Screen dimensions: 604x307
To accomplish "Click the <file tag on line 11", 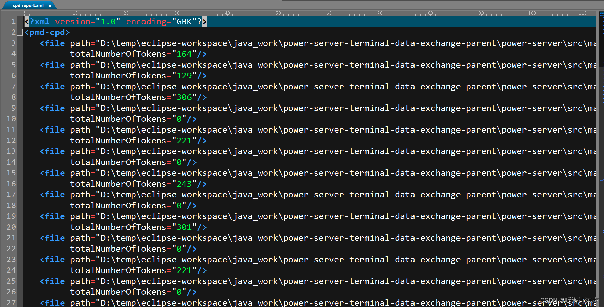I will pyautogui.click(x=52, y=130).
